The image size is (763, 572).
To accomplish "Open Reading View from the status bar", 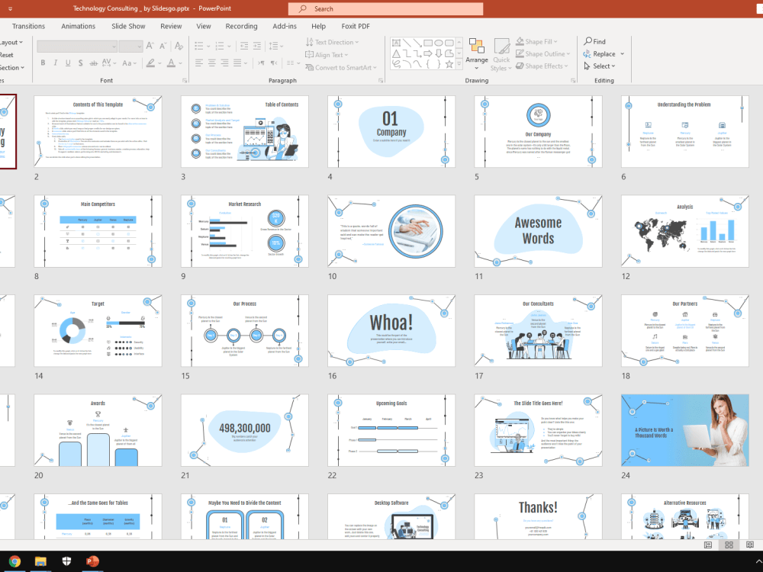I will [x=751, y=545].
